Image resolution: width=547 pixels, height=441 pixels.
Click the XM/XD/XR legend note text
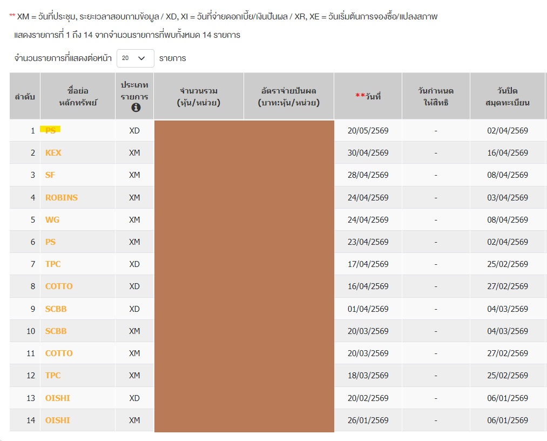(223, 16)
